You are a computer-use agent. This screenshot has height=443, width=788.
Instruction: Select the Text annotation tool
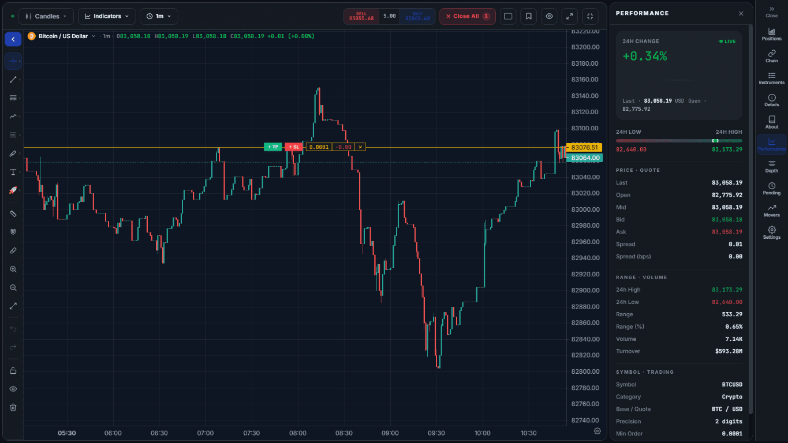pyautogui.click(x=13, y=172)
